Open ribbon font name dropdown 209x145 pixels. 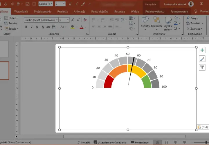pos(57,20)
